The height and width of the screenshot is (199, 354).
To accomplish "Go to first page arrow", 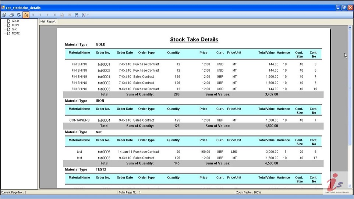I will click(33, 15).
